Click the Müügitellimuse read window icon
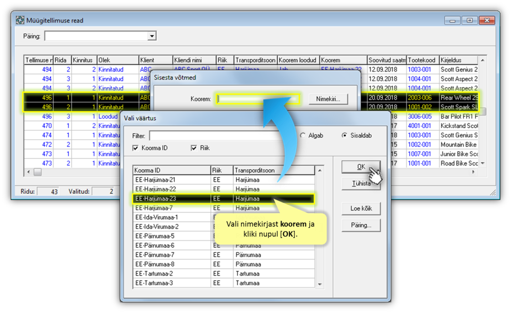This screenshot has width=511, height=313. click(x=20, y=20)
